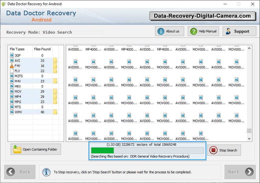Viewport: 260px width, 183px height.
Task: Open the folder icon in F4V row
Action: click(55, 65)
